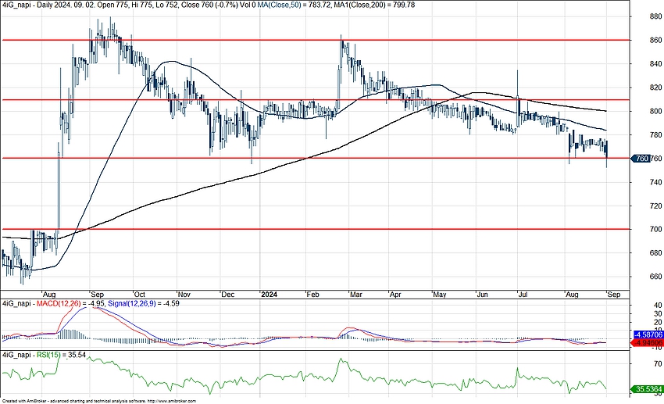This screenshot has height=404, width=664.
Task: Click the Mar month label on time axis
Action: click(x=355, y=295)
